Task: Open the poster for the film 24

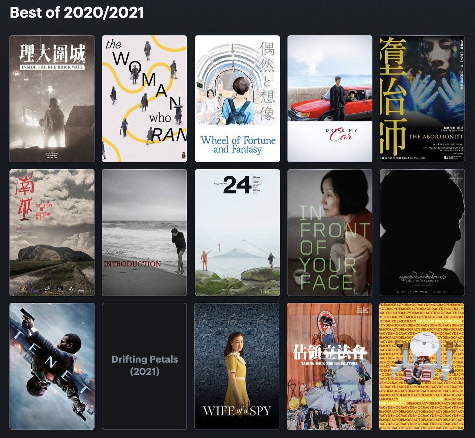Action: click(237, 233)
